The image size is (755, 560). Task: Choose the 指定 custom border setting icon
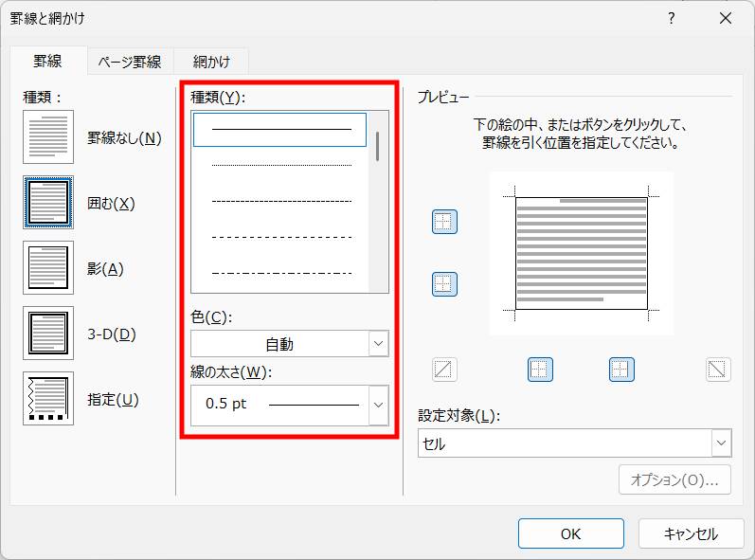coord(47,399)
